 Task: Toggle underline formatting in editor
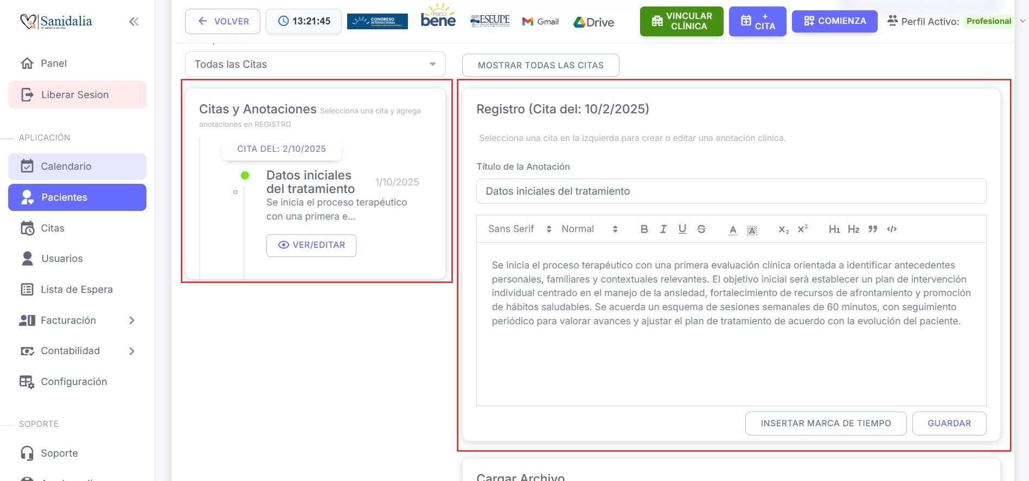point(682,229)
